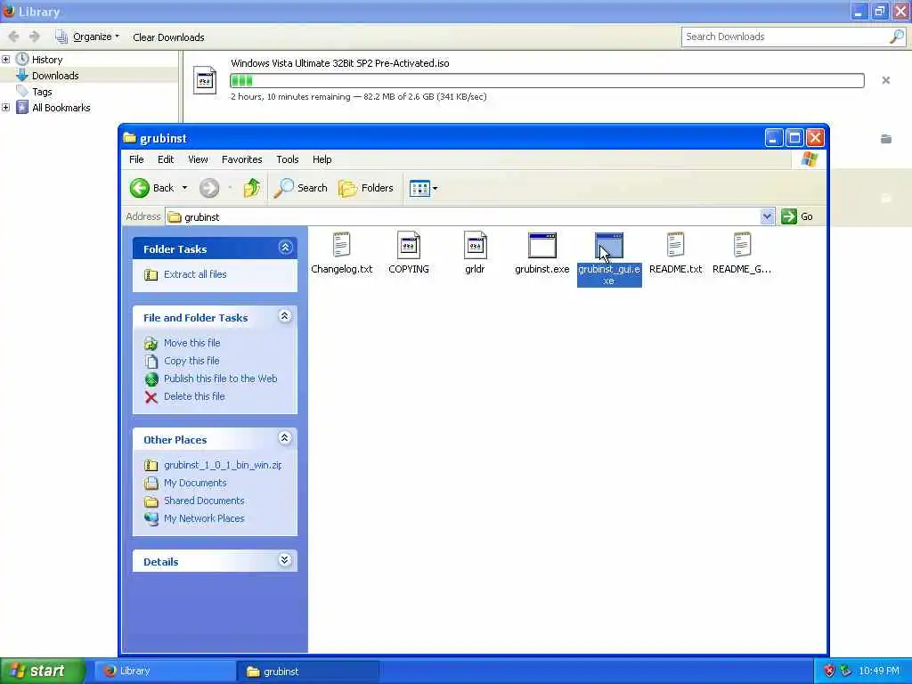Screen dimensions: 912x684
Task: Click Extract all files link
Action: coord(195,274)
